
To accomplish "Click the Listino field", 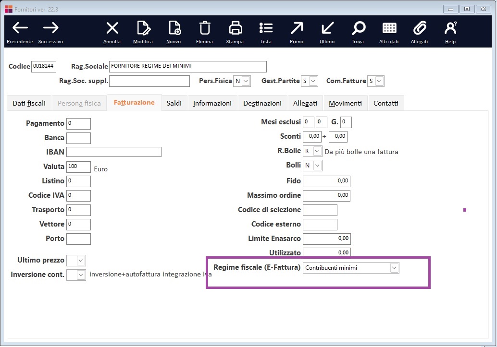I will coord(79,181).
